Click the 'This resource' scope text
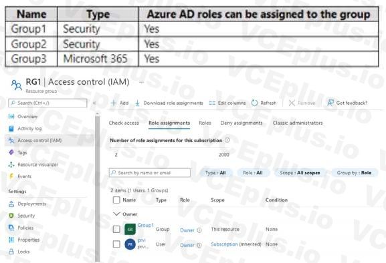 tap(225, 229)
